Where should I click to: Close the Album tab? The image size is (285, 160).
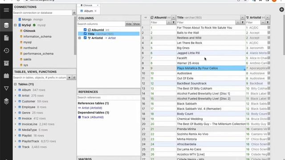(x=95, y=11)
